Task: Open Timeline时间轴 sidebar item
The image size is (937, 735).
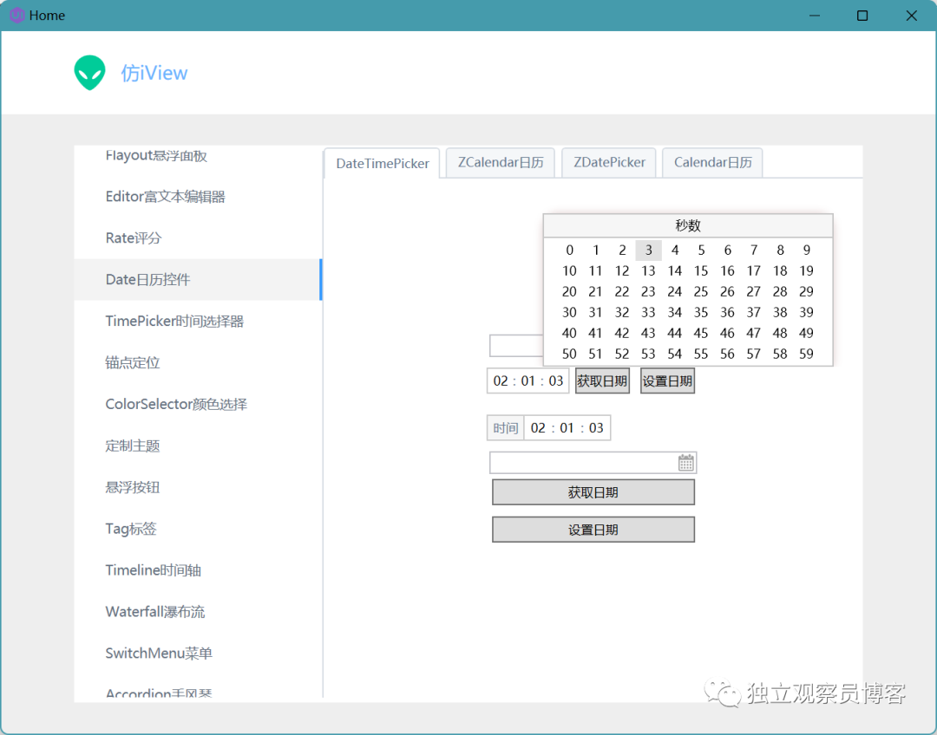Action: coord(198,569)
